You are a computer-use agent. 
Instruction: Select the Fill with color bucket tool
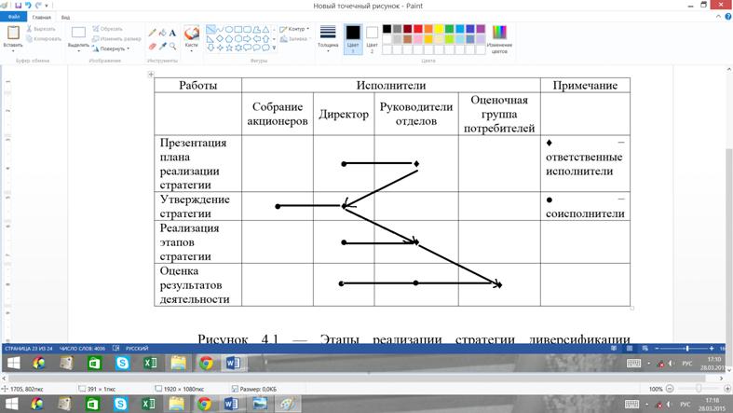tap(163, 33)
